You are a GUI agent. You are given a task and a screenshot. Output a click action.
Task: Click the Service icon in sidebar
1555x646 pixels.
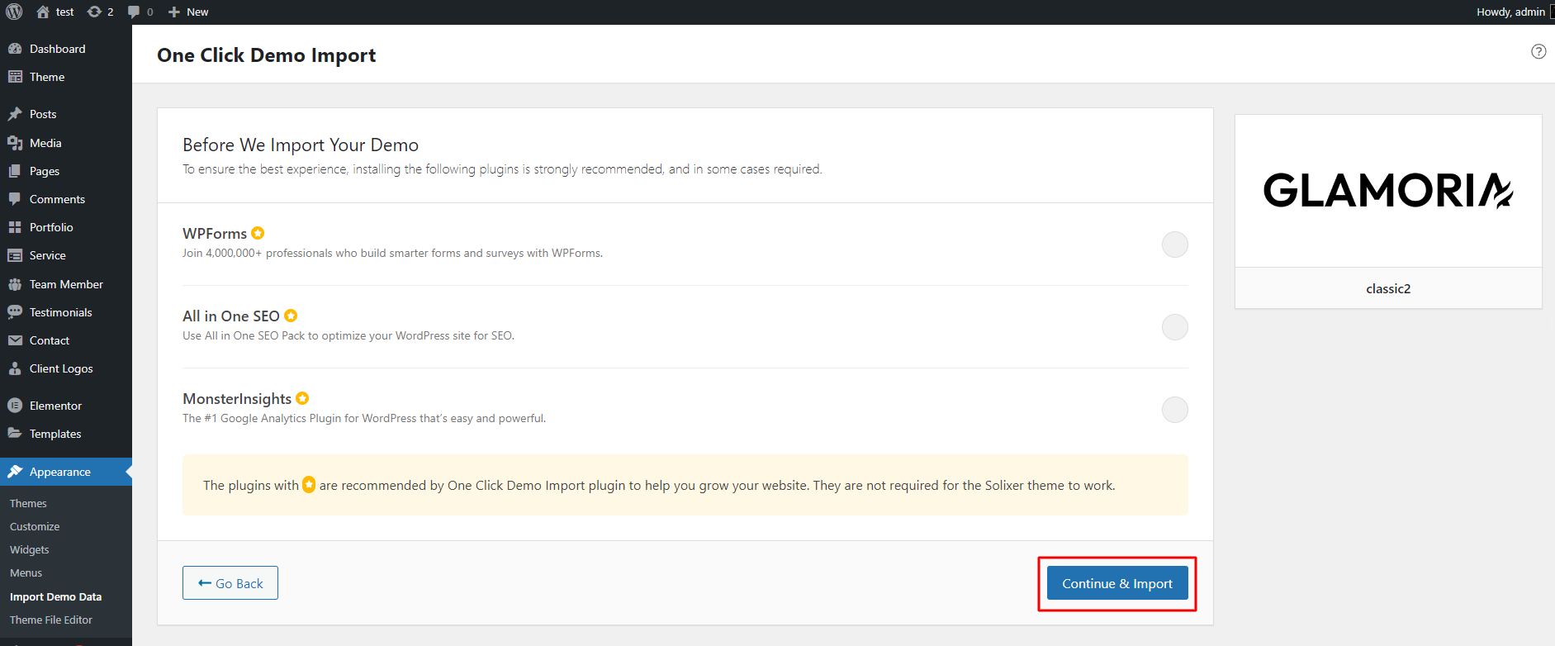(15, 255)
